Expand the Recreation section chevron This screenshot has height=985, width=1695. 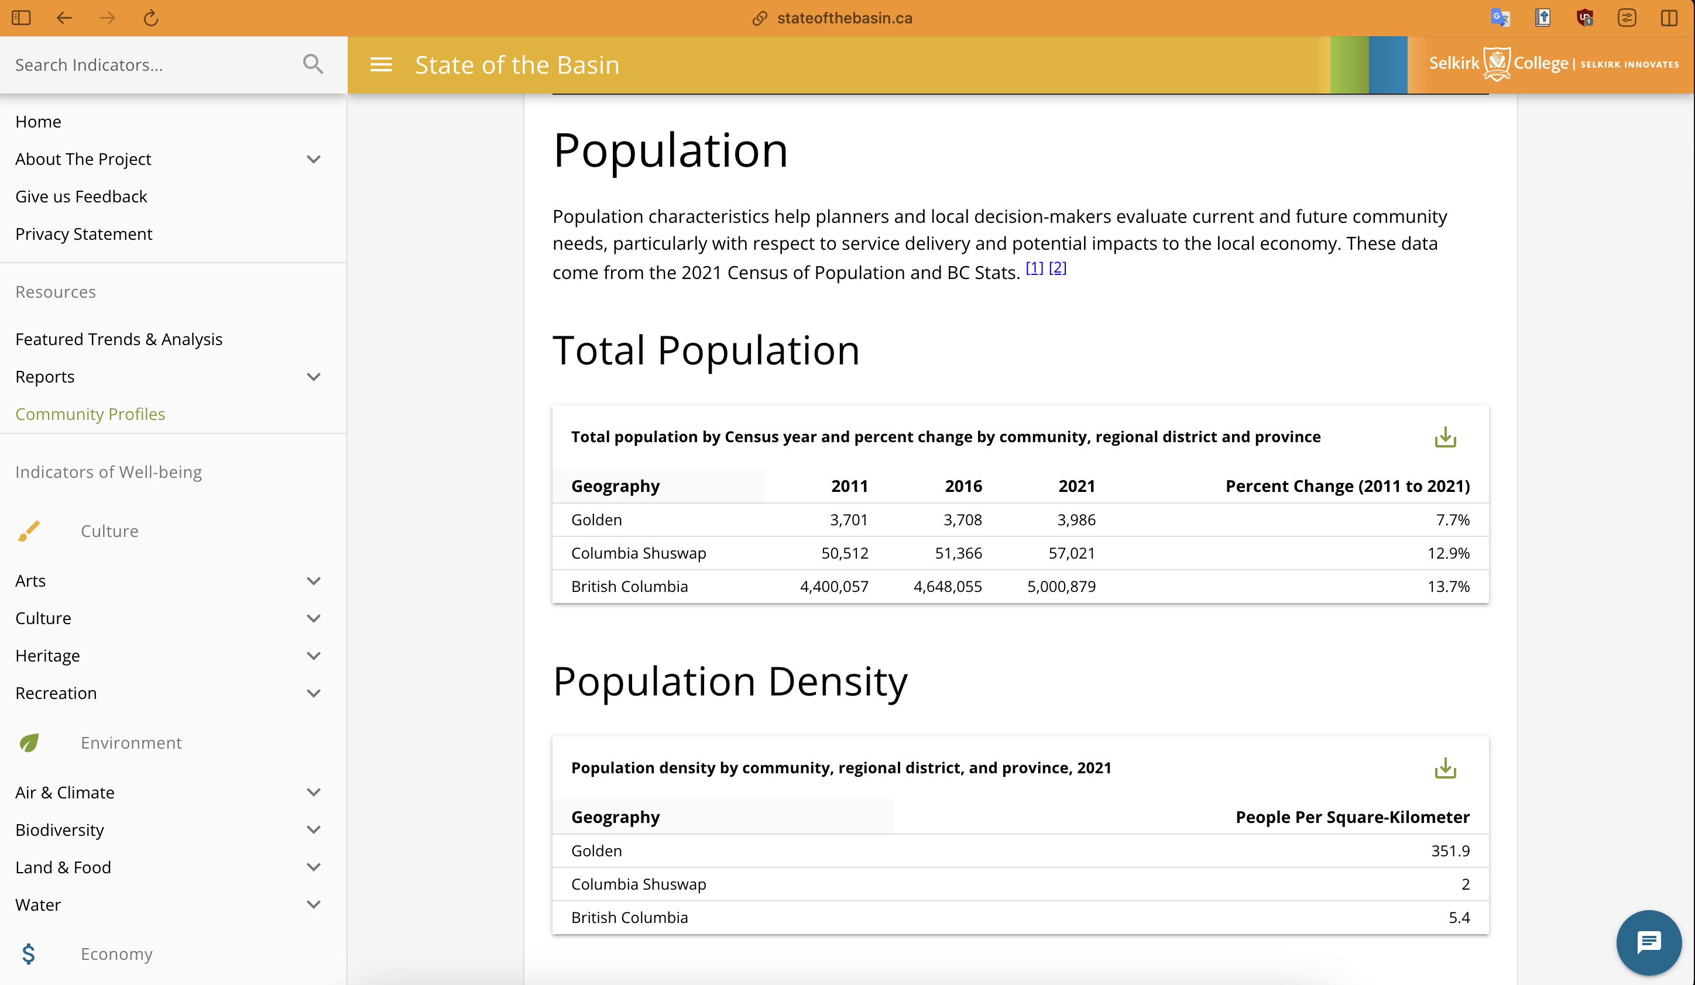click(x=314, y=693)
